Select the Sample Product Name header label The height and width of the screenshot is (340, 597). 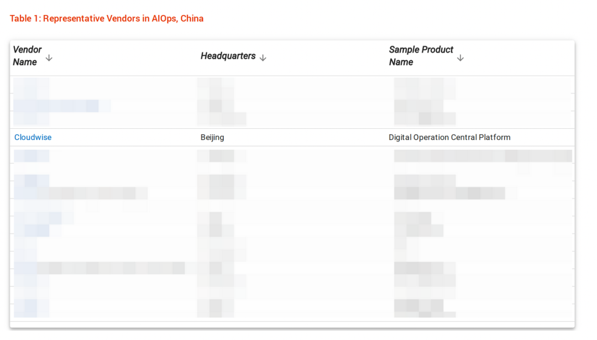point(421,56)
